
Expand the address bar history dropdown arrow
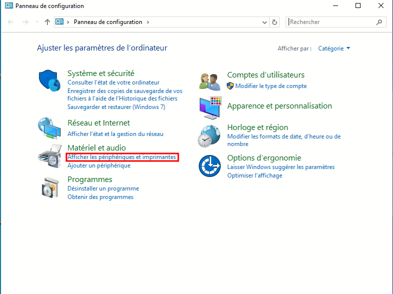(265, 22)
